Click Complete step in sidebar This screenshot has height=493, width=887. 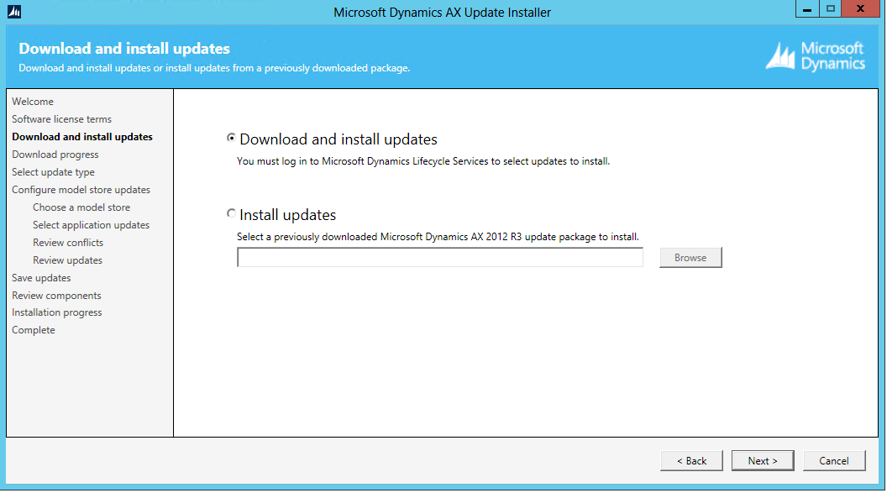(34, 329)
